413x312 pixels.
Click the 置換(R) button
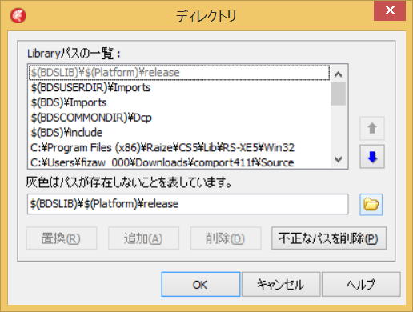(62, 238)
